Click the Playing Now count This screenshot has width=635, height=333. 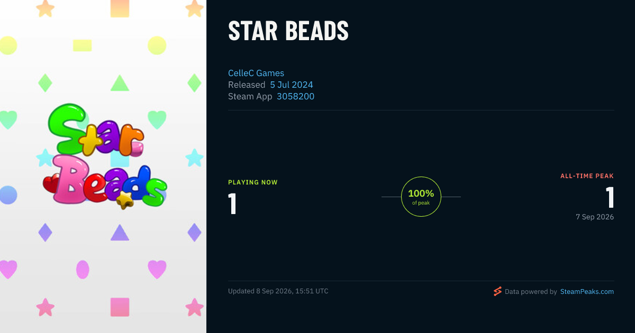click(232, 204)
